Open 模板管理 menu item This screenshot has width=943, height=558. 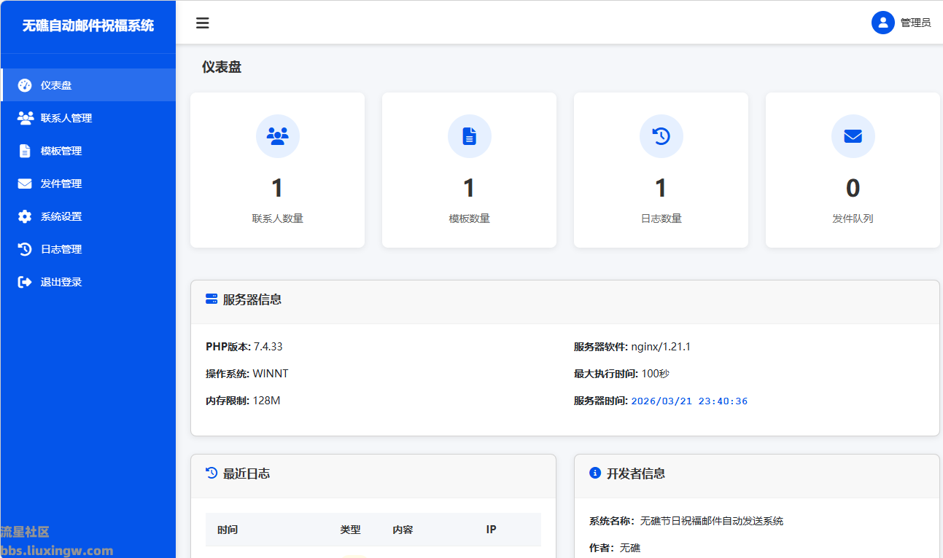[88, 151]
